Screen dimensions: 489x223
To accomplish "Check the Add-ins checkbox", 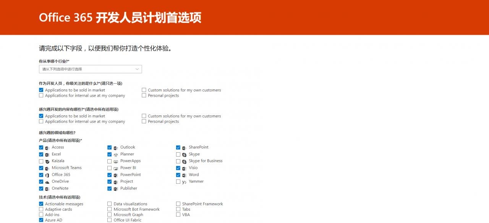I will (41, 215).
